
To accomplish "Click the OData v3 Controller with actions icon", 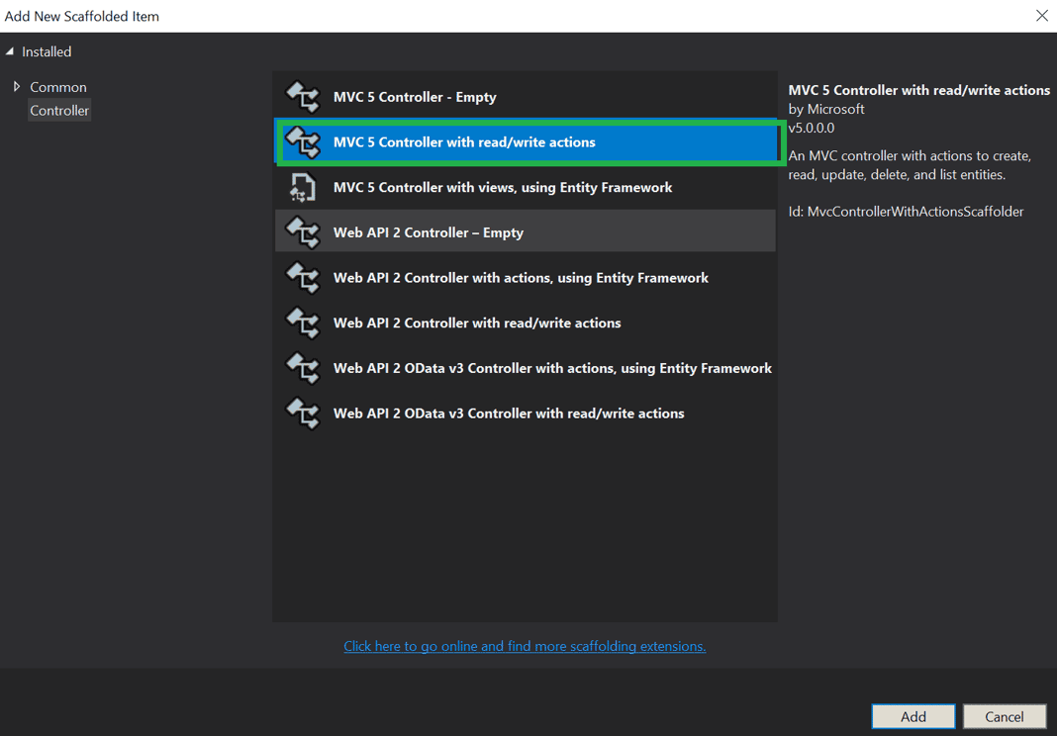I will 303,369.
